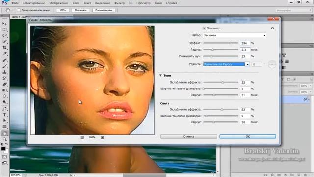Select the Pen tool
The height and width of the screenshot is (177, 314).
4,109
